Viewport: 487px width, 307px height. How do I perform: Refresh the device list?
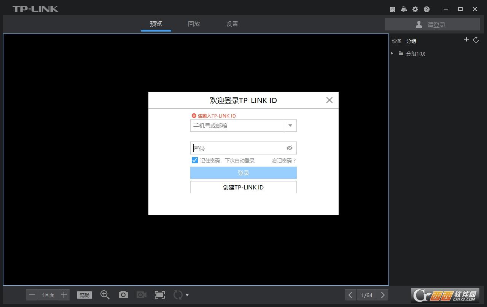click(x=476, y=40)
